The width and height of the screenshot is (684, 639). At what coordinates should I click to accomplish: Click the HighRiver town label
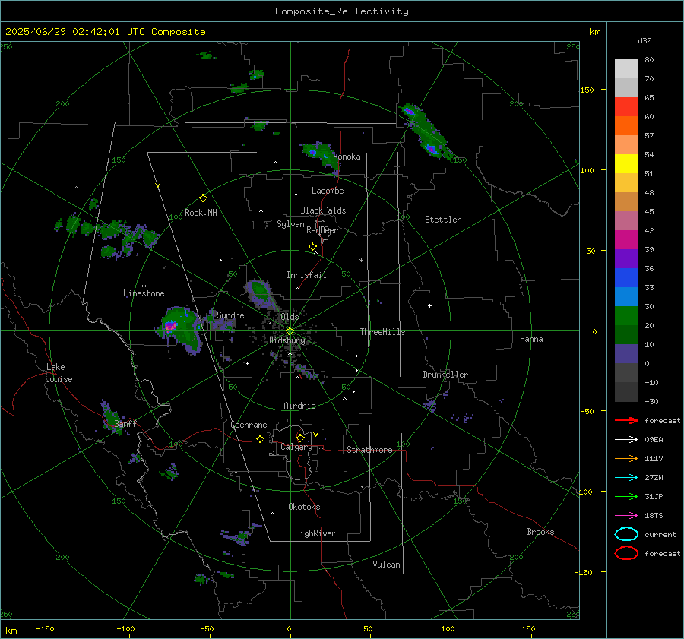(x=315, y=533)
